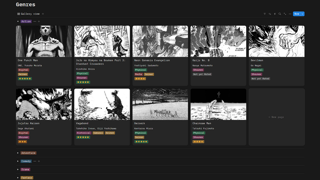This screenshot has width=320, height=180.
Task: Open the Kaiju No. 8 cover image
Action: 218,41
